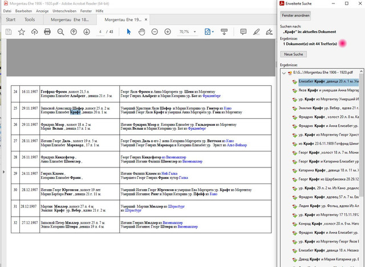The width and height of the screenshot is (365, 267).
Task: Select result 'Давид Крафт и Мария Катарина'
Action: 328,259
